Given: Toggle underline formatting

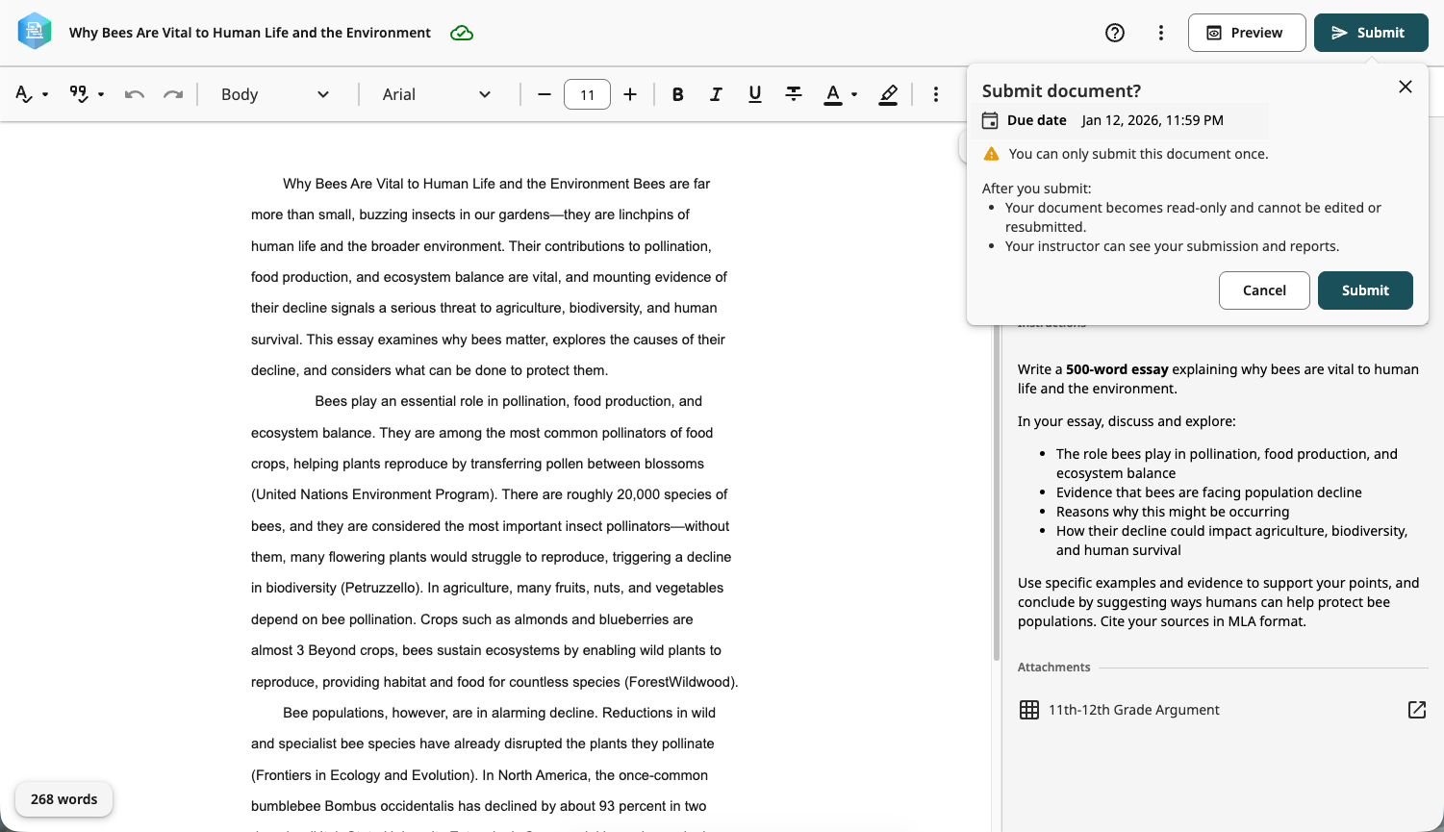Looking at the screenshot, I should [755, 94].
